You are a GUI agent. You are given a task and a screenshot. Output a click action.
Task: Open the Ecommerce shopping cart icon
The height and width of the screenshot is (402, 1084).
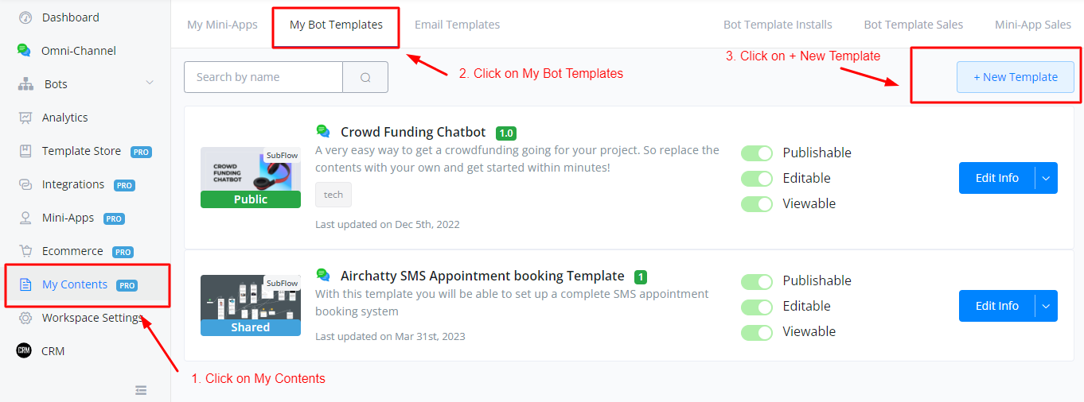tap(25, 251)
